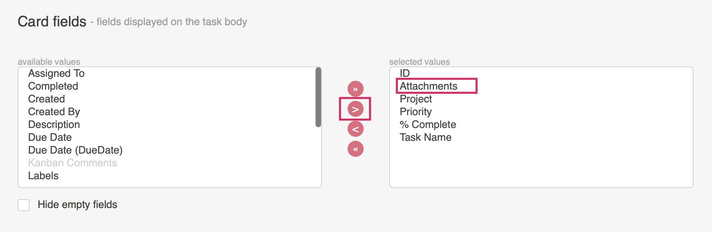
Task: Select 'Priority' in selected values
Action: 415,112
